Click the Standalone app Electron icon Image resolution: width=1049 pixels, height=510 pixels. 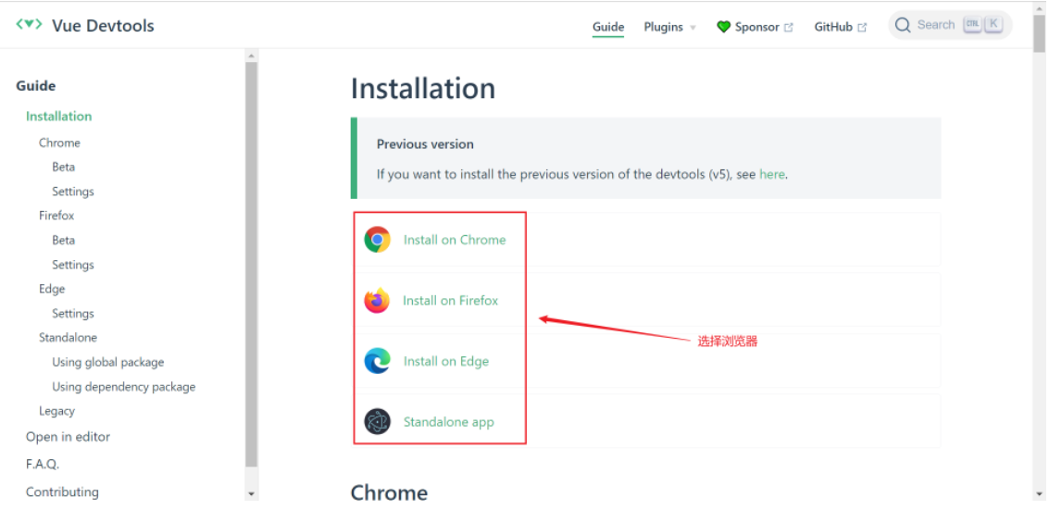click(377, 422)
